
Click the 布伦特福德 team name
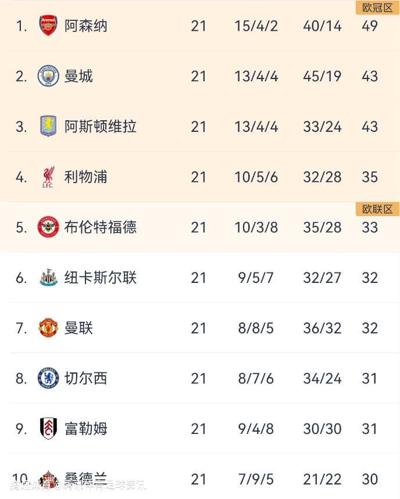(101, 227)
